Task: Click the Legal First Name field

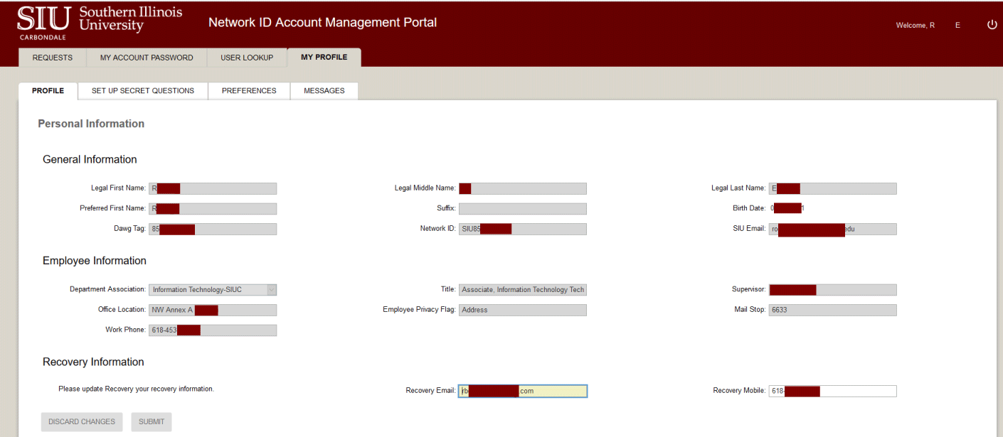Action: [213, 188]
